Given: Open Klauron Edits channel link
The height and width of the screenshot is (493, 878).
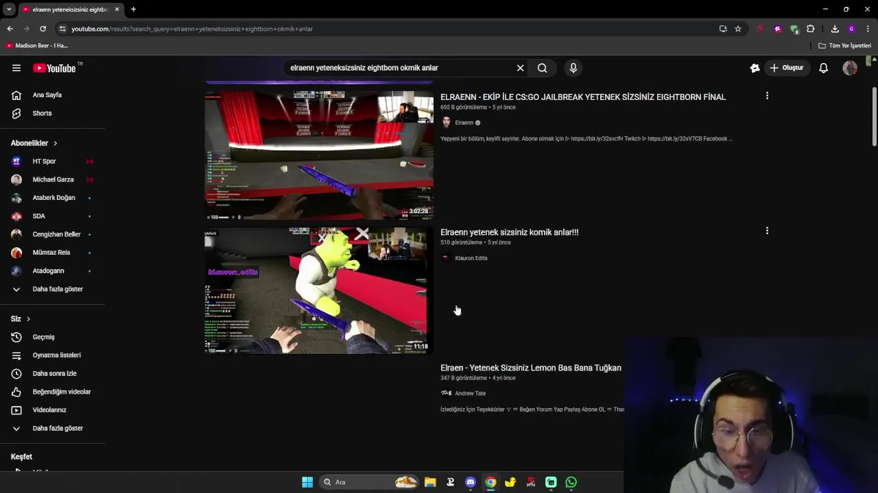Looking at the screenshot, I should tap(471, 258).
